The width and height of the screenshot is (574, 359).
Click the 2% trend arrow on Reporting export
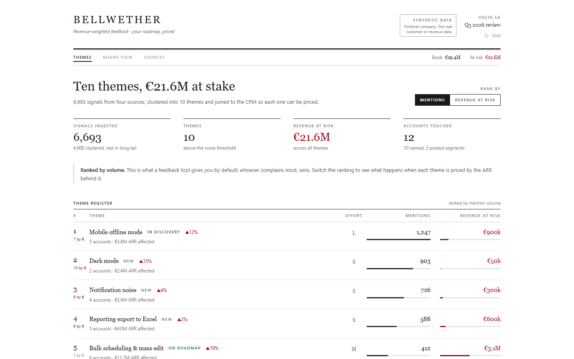click(179, 320)
